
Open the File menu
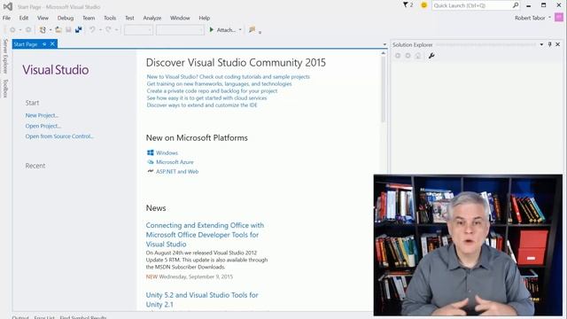(x=6, y=18)
